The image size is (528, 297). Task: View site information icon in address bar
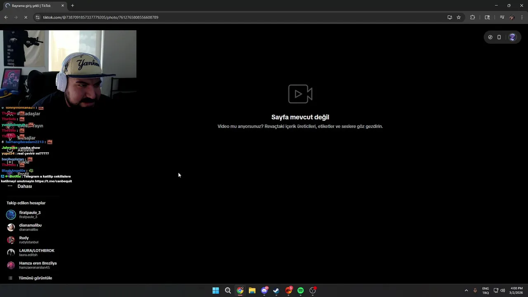point(38,17)
